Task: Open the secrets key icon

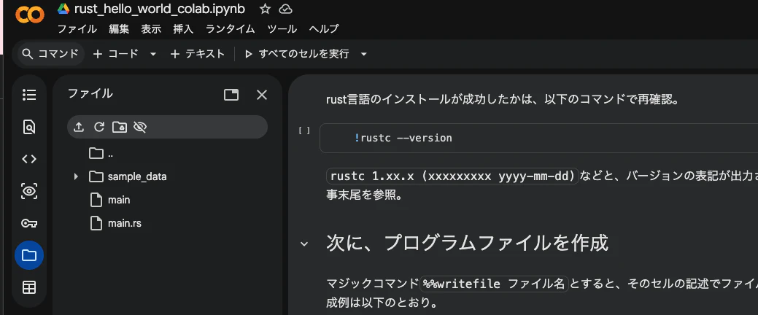Action: [x=29, y=223]
